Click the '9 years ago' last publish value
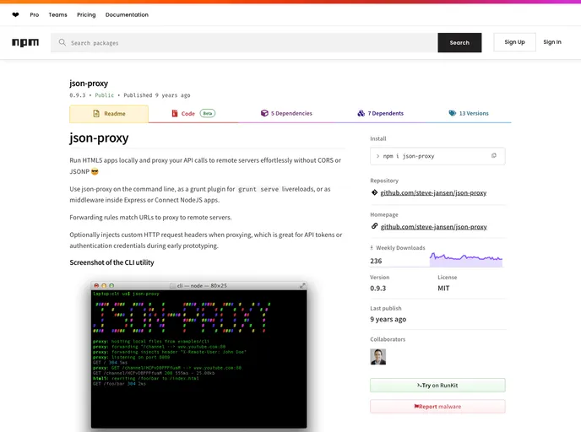Screen dimensions: 581x432 [388, 319]
